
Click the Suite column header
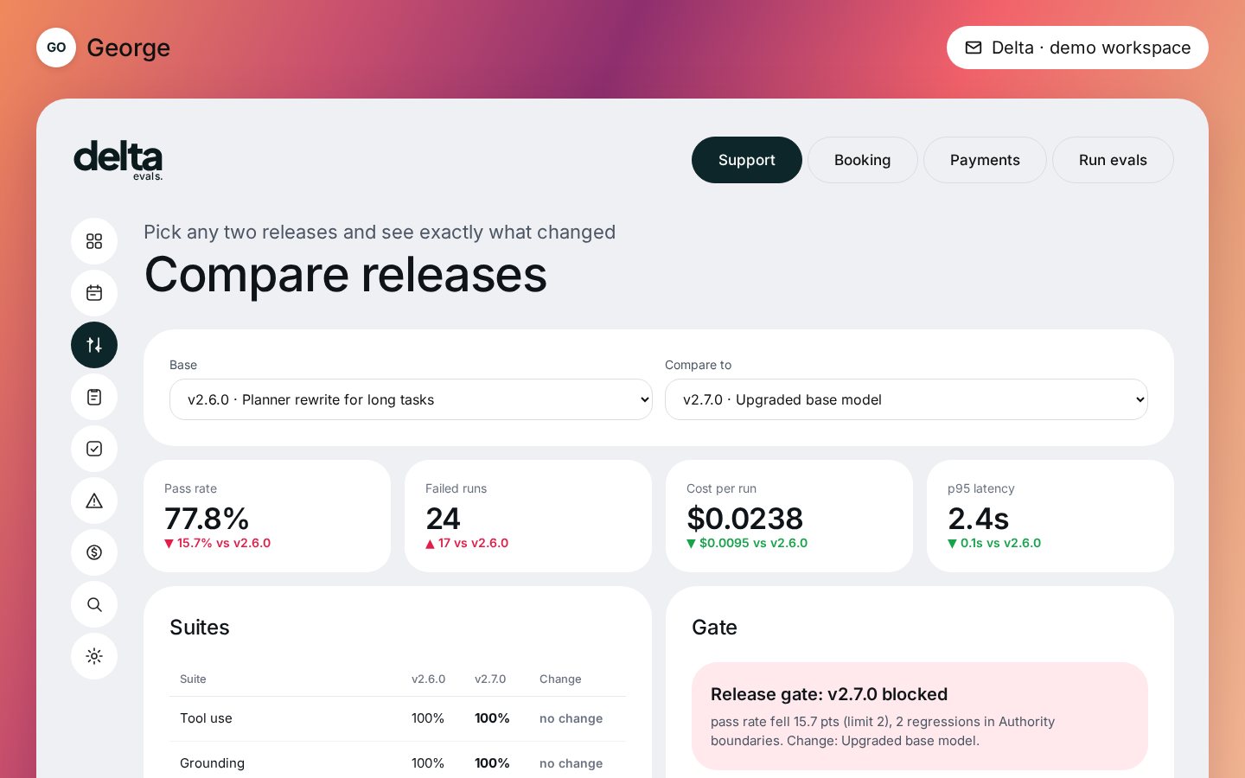click(193, 679)
